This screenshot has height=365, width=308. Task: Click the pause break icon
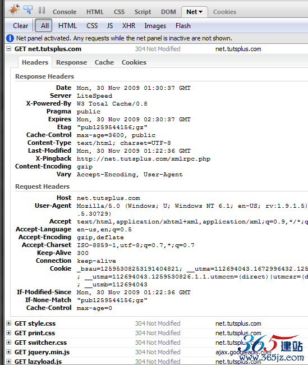(42, 10)
